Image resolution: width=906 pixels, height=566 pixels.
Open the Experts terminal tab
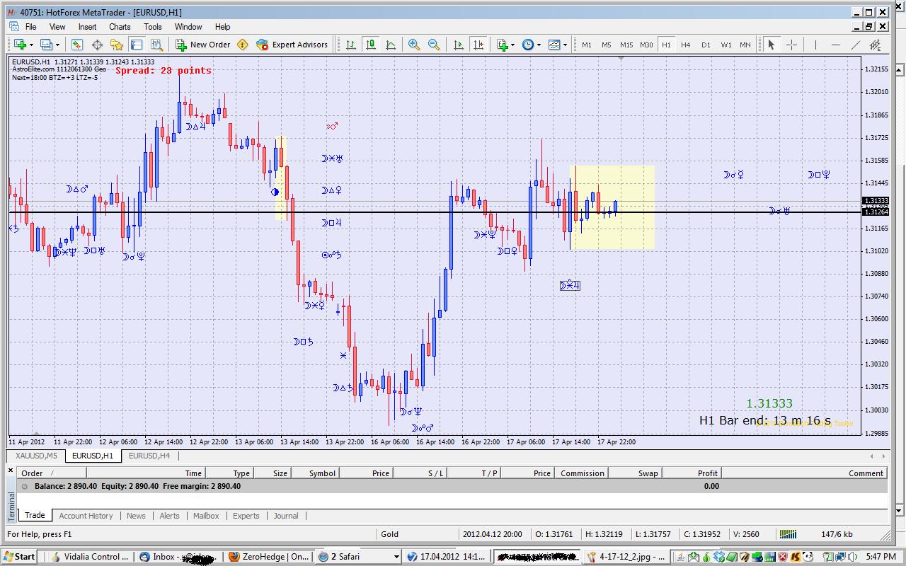pos(246,516)
